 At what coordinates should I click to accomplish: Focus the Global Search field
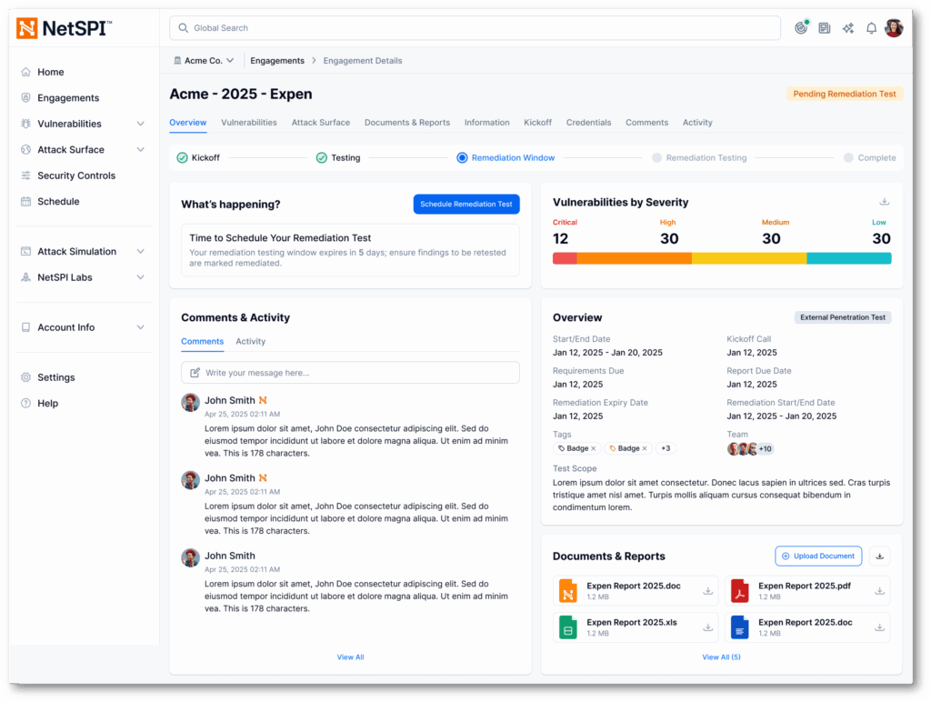click(x=475, y=28)
